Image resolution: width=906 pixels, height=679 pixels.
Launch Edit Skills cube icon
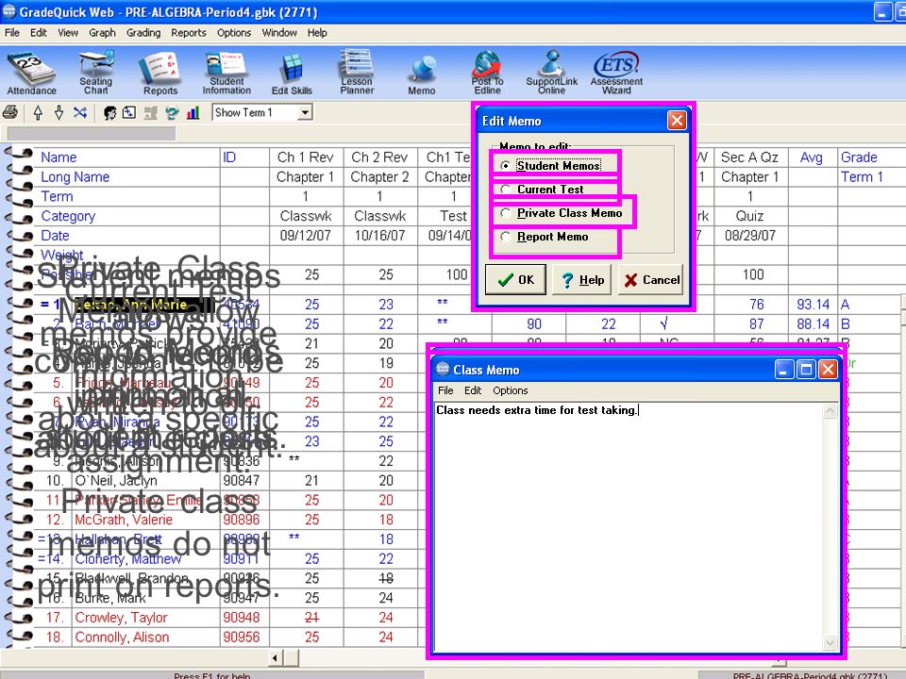[x=292, y=74]
